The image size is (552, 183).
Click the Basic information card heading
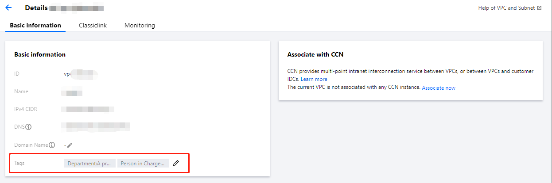tap(40, 55)
